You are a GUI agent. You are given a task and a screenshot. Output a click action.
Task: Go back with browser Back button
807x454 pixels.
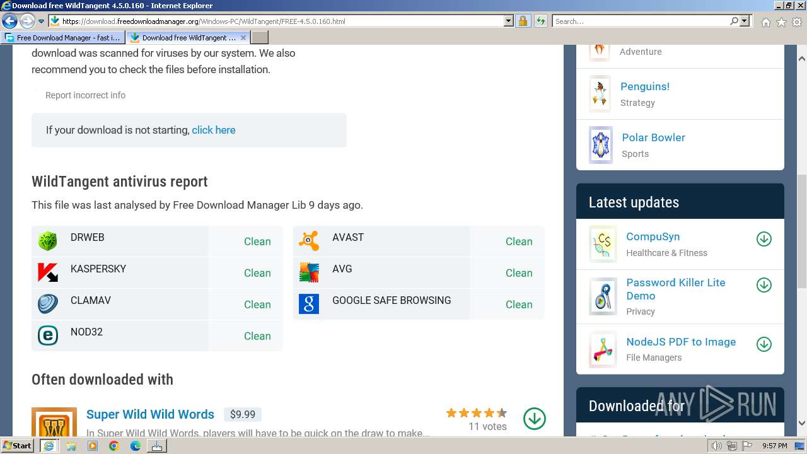click(9, 21)
